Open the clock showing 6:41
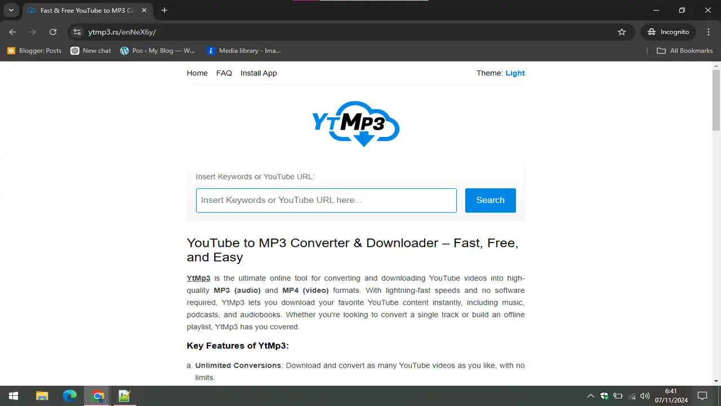721x406 pixels. [671, 396]
